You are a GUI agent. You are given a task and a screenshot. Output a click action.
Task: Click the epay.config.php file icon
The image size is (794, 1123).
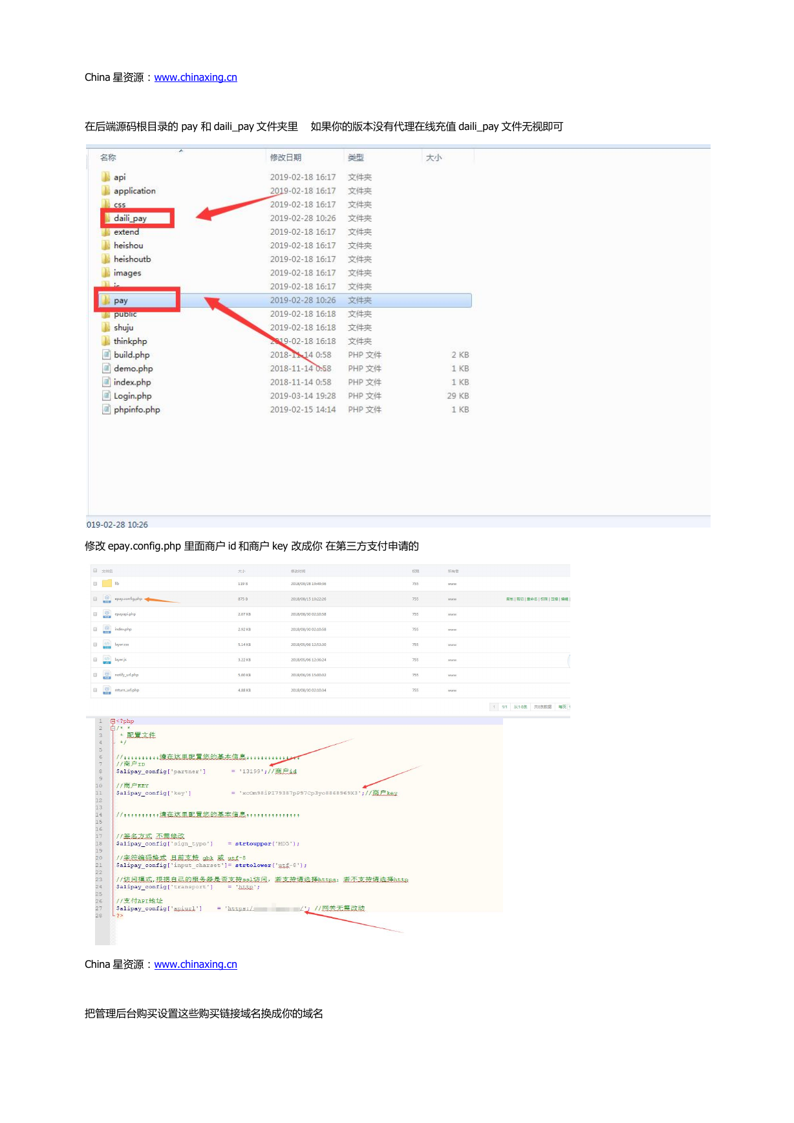click(x=107, y=599)
